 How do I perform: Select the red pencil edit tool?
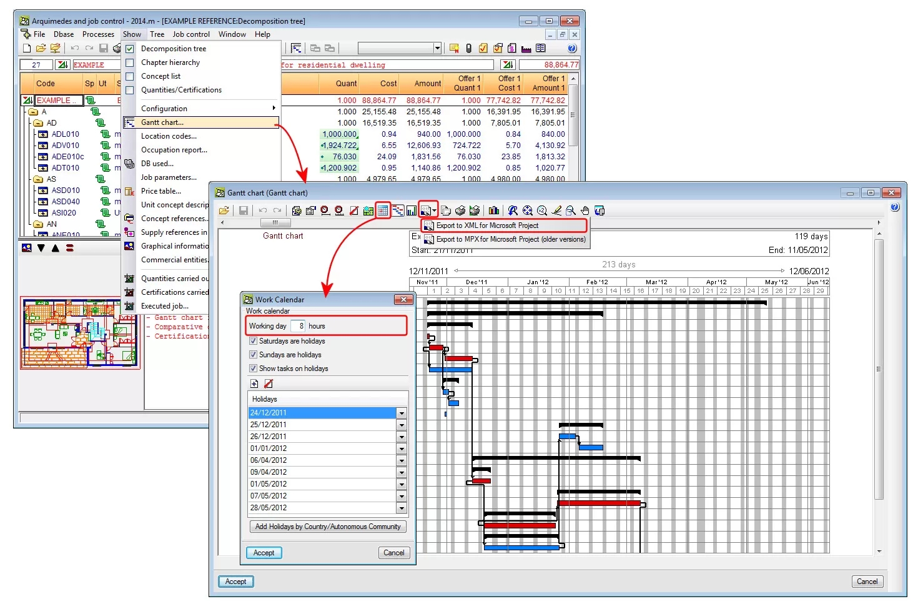coord(556,210)
